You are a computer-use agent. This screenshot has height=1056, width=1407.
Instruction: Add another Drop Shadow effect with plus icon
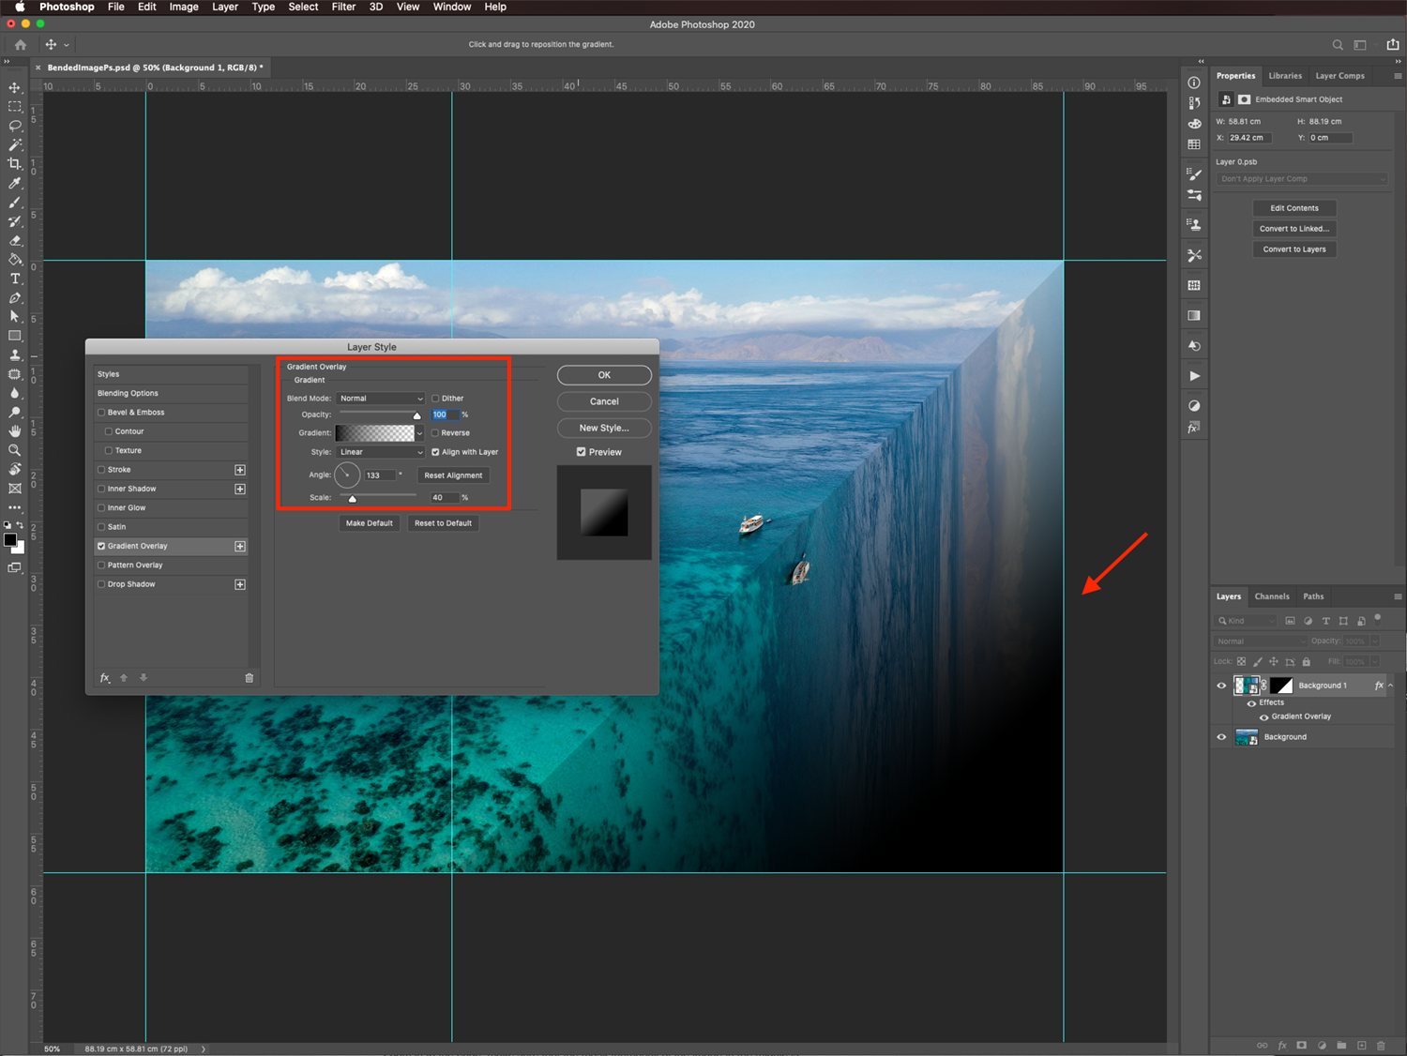click(240, 584)
